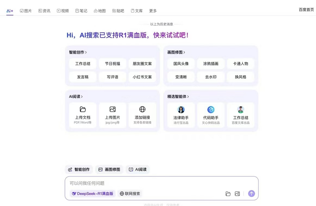Screen dimensions: 316x206
Task: Click the AI阅读 shortcut chip above input
Action: point(138,170)
